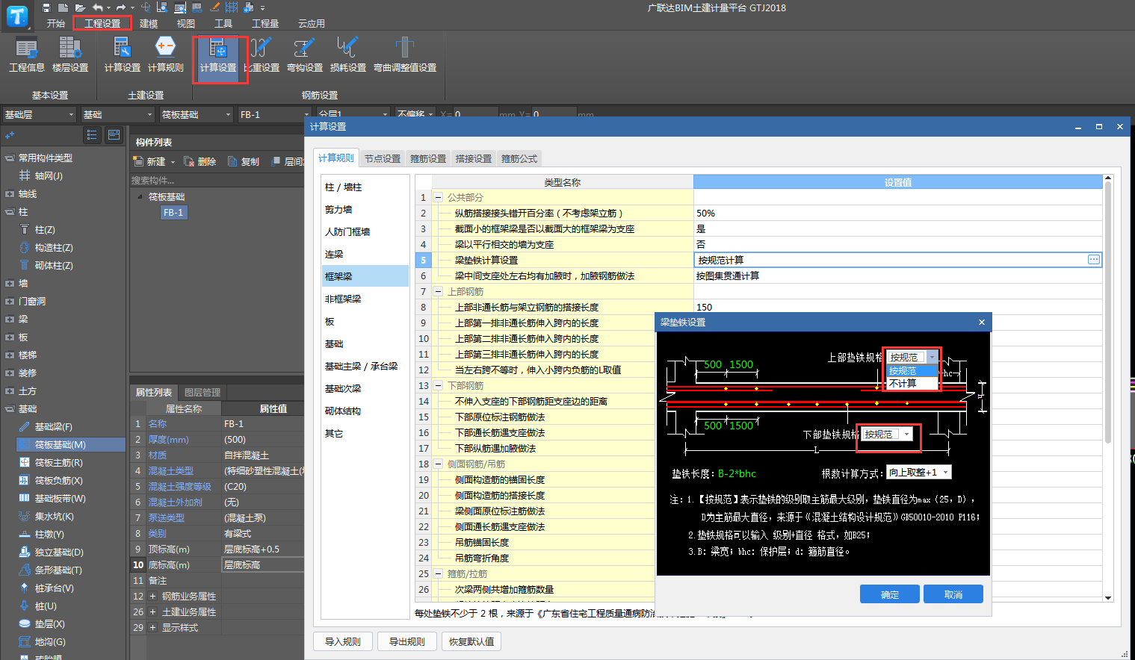1135x660 pixels.
Task: Select 构造柱(Z) in navigation tree
Action: (54, 247)
